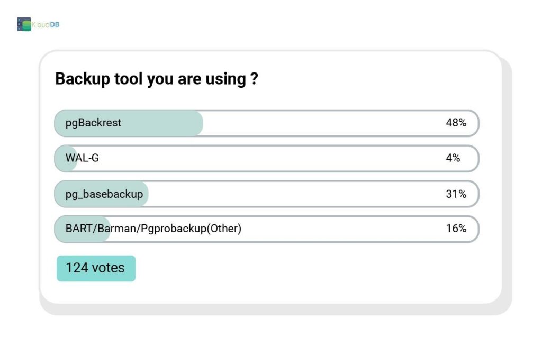Click the 48% result label
Viewport: 542px width, 355px height.
click(x=456, y=123)
